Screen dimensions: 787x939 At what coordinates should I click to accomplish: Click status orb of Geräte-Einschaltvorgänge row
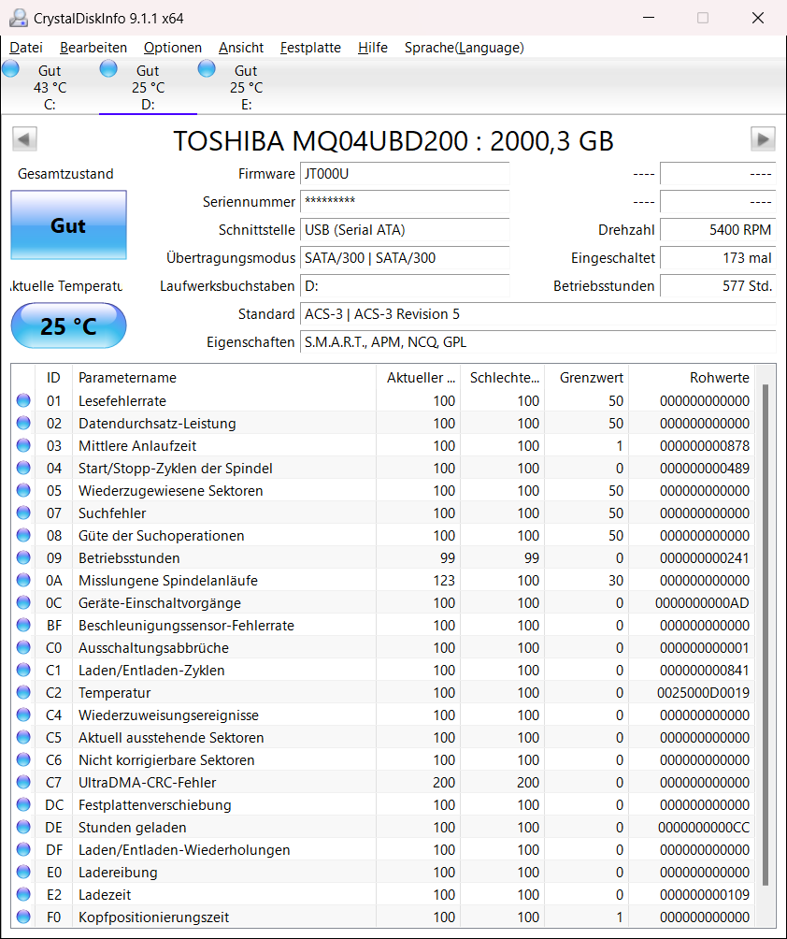tap(23, 602)
